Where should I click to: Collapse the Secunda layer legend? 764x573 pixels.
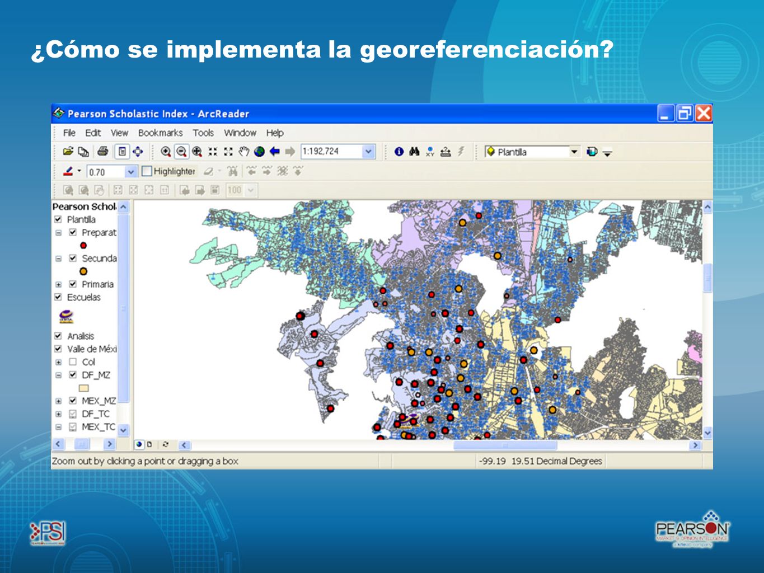(x=58, y=259)
